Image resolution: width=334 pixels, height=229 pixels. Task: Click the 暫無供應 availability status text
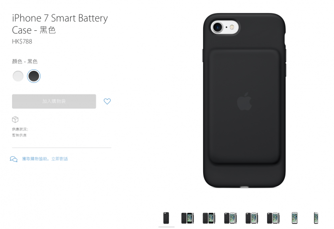coord(19,135)
